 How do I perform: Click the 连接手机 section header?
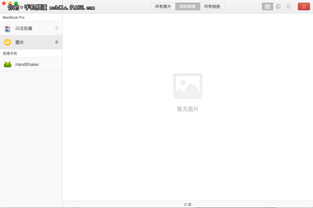tap(10, 53)
